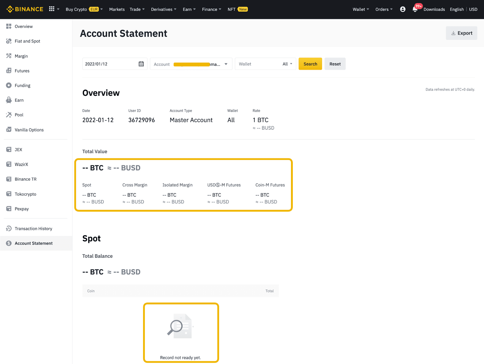This screenshot has width=484, height=364.
Task: Click the date input showing 2022/01/12
Action: click(x=115, y=64)
